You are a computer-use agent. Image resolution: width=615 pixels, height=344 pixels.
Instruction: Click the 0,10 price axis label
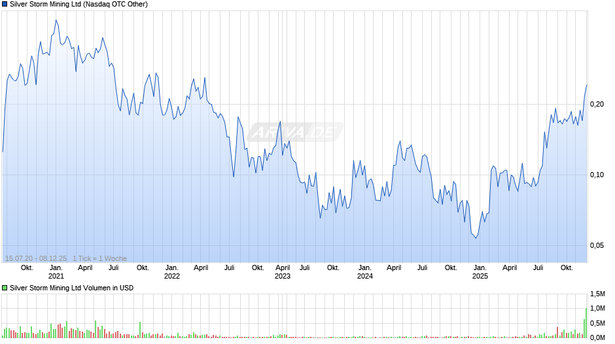coord(597,175)
